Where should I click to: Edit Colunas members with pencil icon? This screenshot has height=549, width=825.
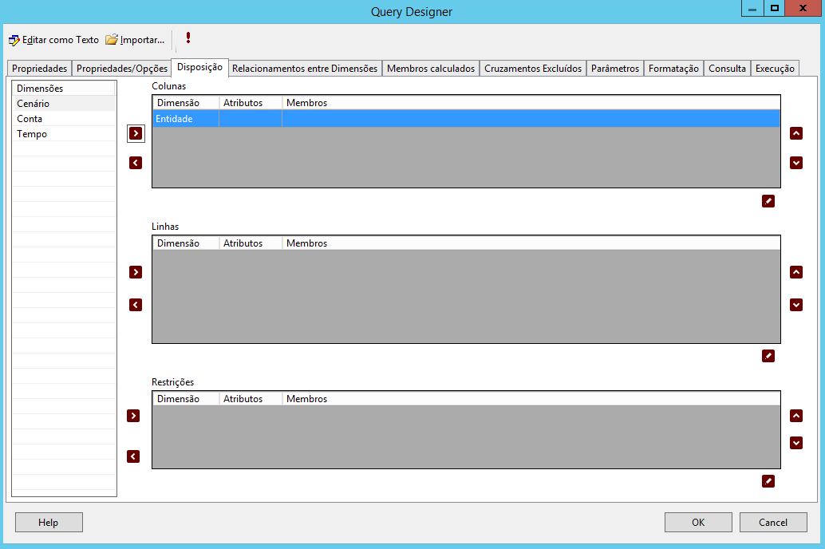[768, 201]
